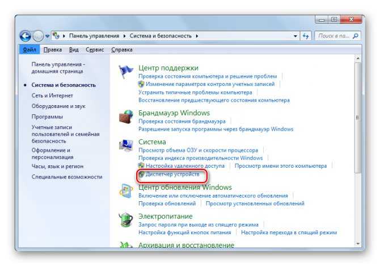This screenshot has height=266, width=380.
Task: Open Настройка удаленного доступа
Action: pyautogui.click(x=185, y=165)
